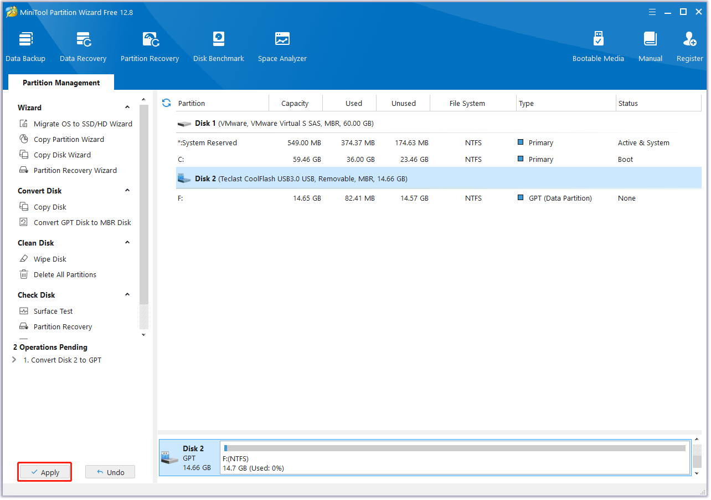Select the C: partition row
This screenshot has width=711, height=500.
439,159
